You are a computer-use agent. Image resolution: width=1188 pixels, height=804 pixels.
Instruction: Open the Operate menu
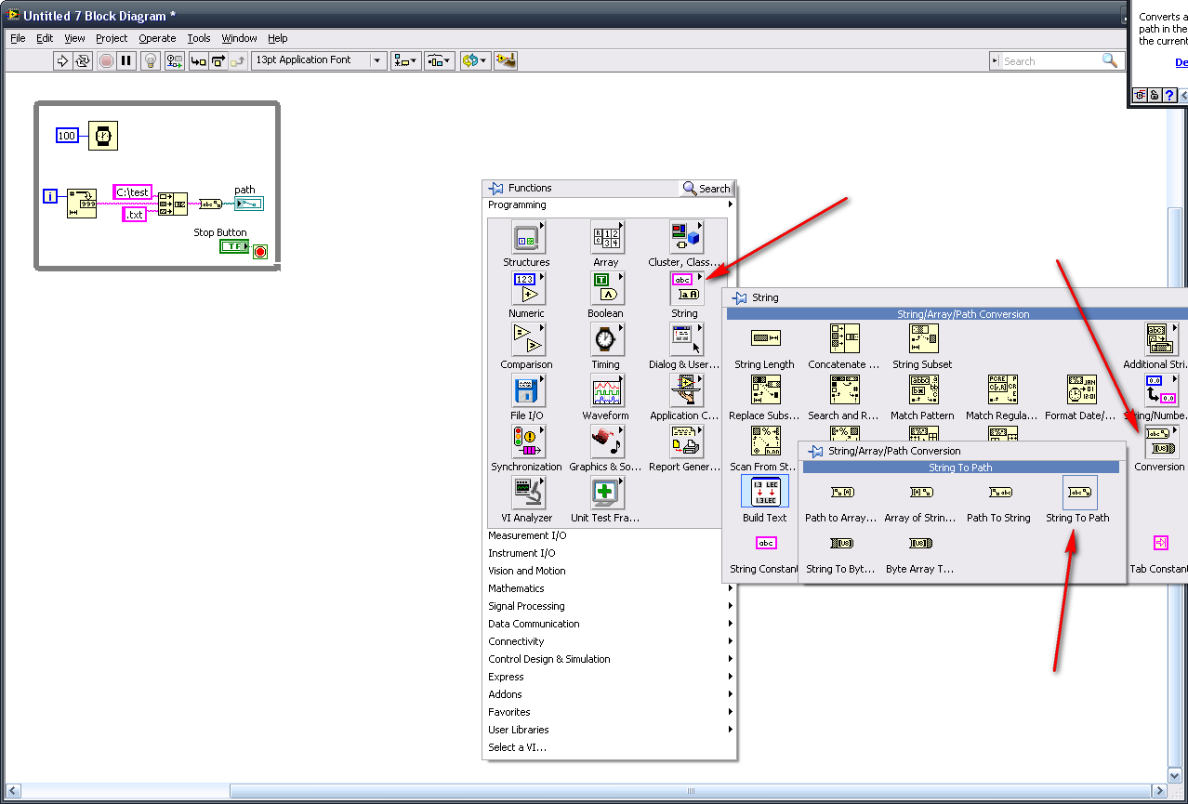click(157, 38)
